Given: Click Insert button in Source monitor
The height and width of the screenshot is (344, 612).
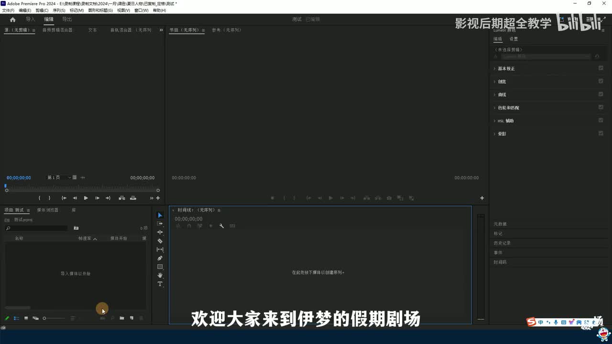Looking at the screenshot, I should click(x=122, y=198).
